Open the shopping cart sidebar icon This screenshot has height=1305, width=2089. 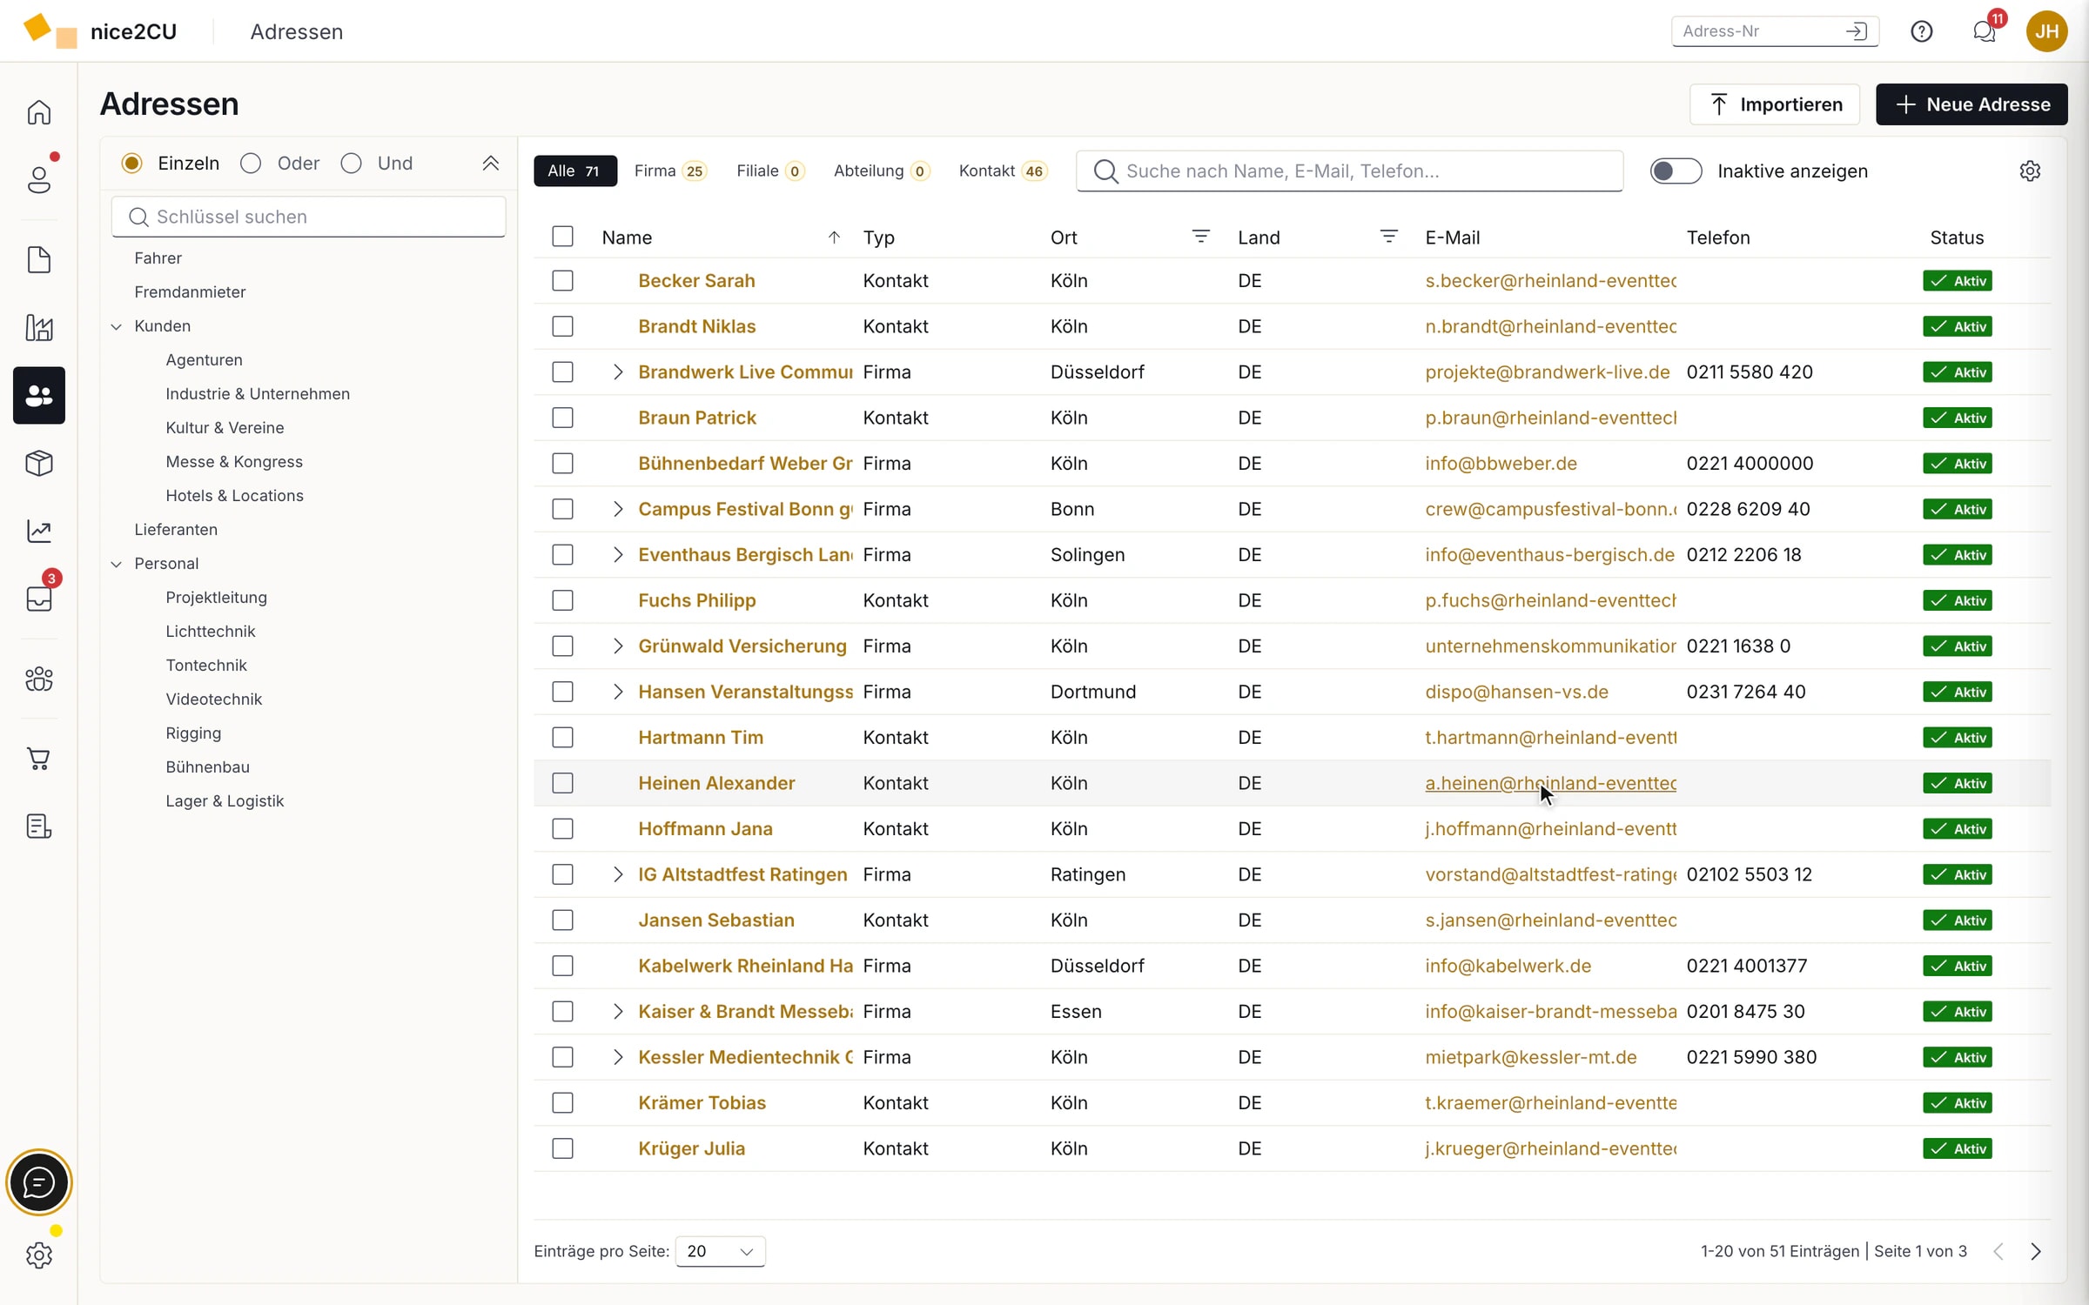click(x=39, y=759)
